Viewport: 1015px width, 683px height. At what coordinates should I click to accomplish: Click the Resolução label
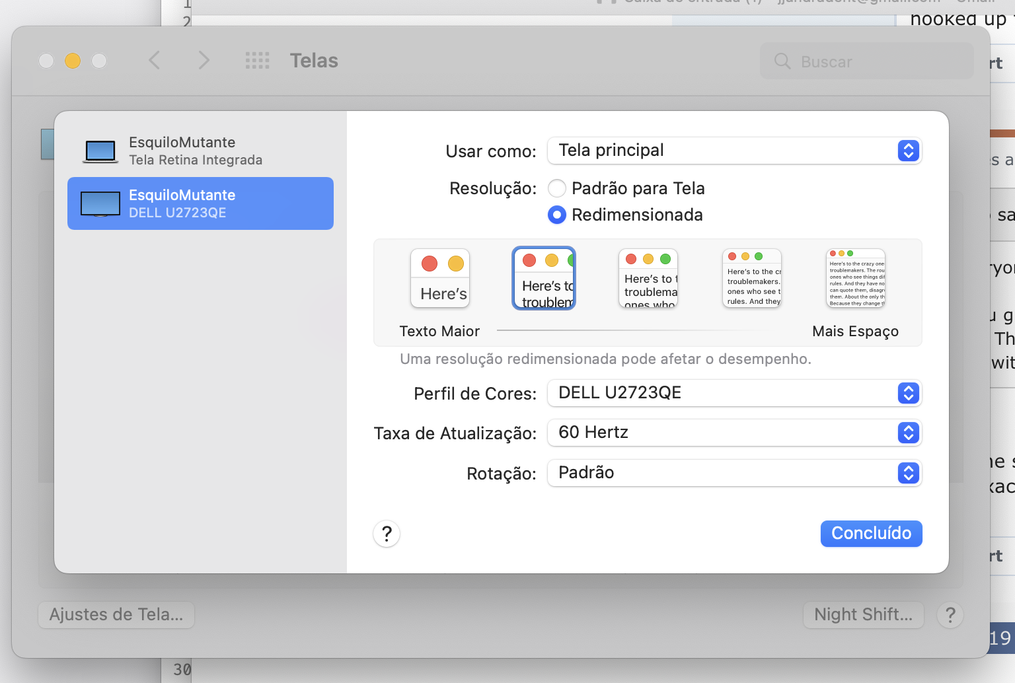pos(493,189)
